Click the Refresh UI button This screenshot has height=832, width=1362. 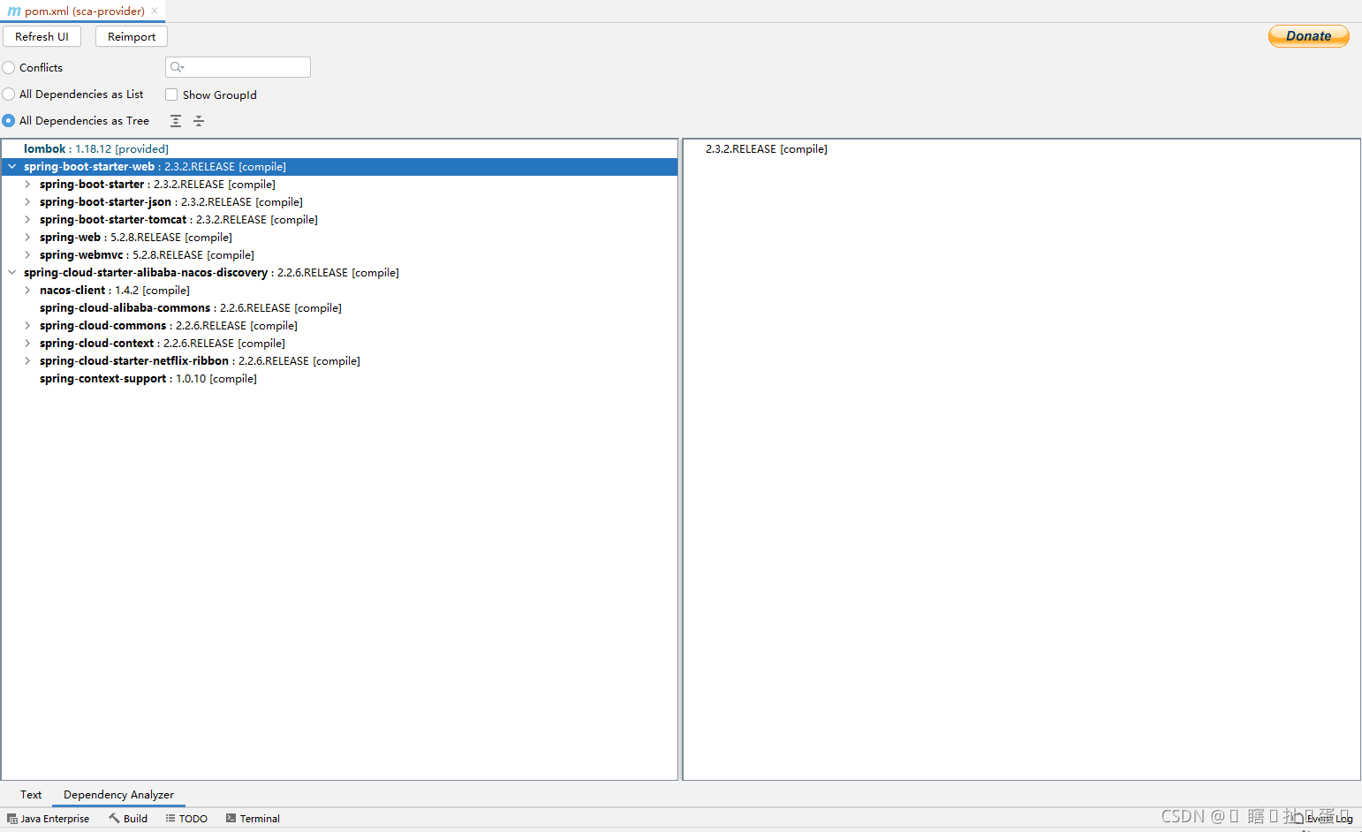[42, 36]
